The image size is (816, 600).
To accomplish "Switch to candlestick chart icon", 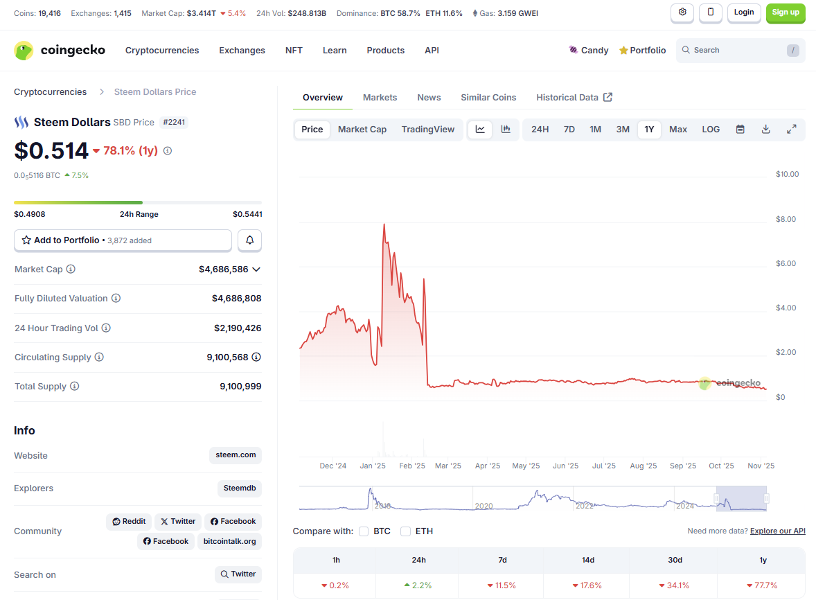I will click(506, 130).
